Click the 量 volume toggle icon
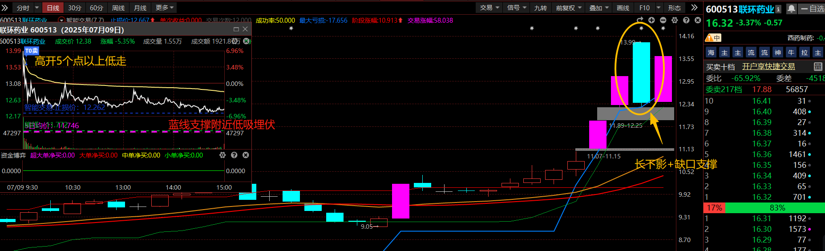Screen dimensions: 825x251 (x=818, y=67)
